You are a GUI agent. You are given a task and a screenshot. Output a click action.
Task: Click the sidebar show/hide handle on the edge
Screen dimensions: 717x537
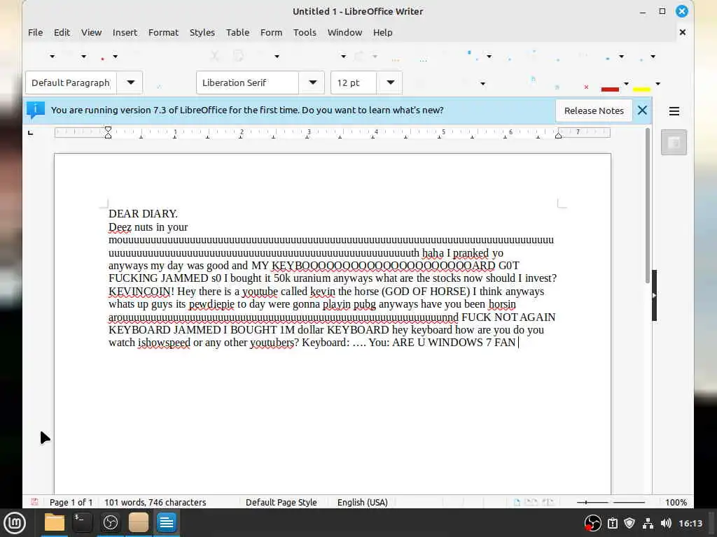click(x=655, y=296)
